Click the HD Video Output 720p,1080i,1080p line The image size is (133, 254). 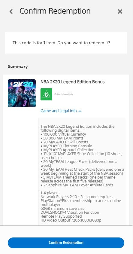(71, 220)
